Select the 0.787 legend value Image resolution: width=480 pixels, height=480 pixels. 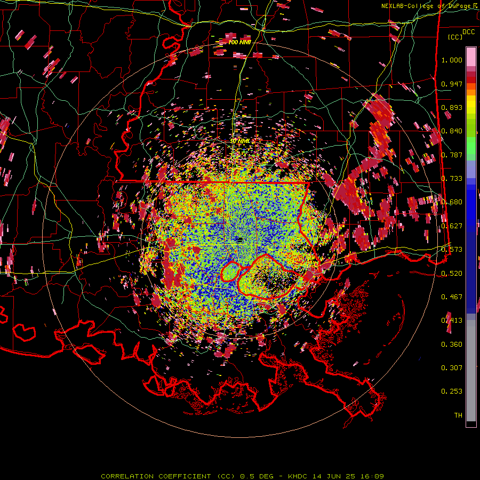click(x=452, y=155)
